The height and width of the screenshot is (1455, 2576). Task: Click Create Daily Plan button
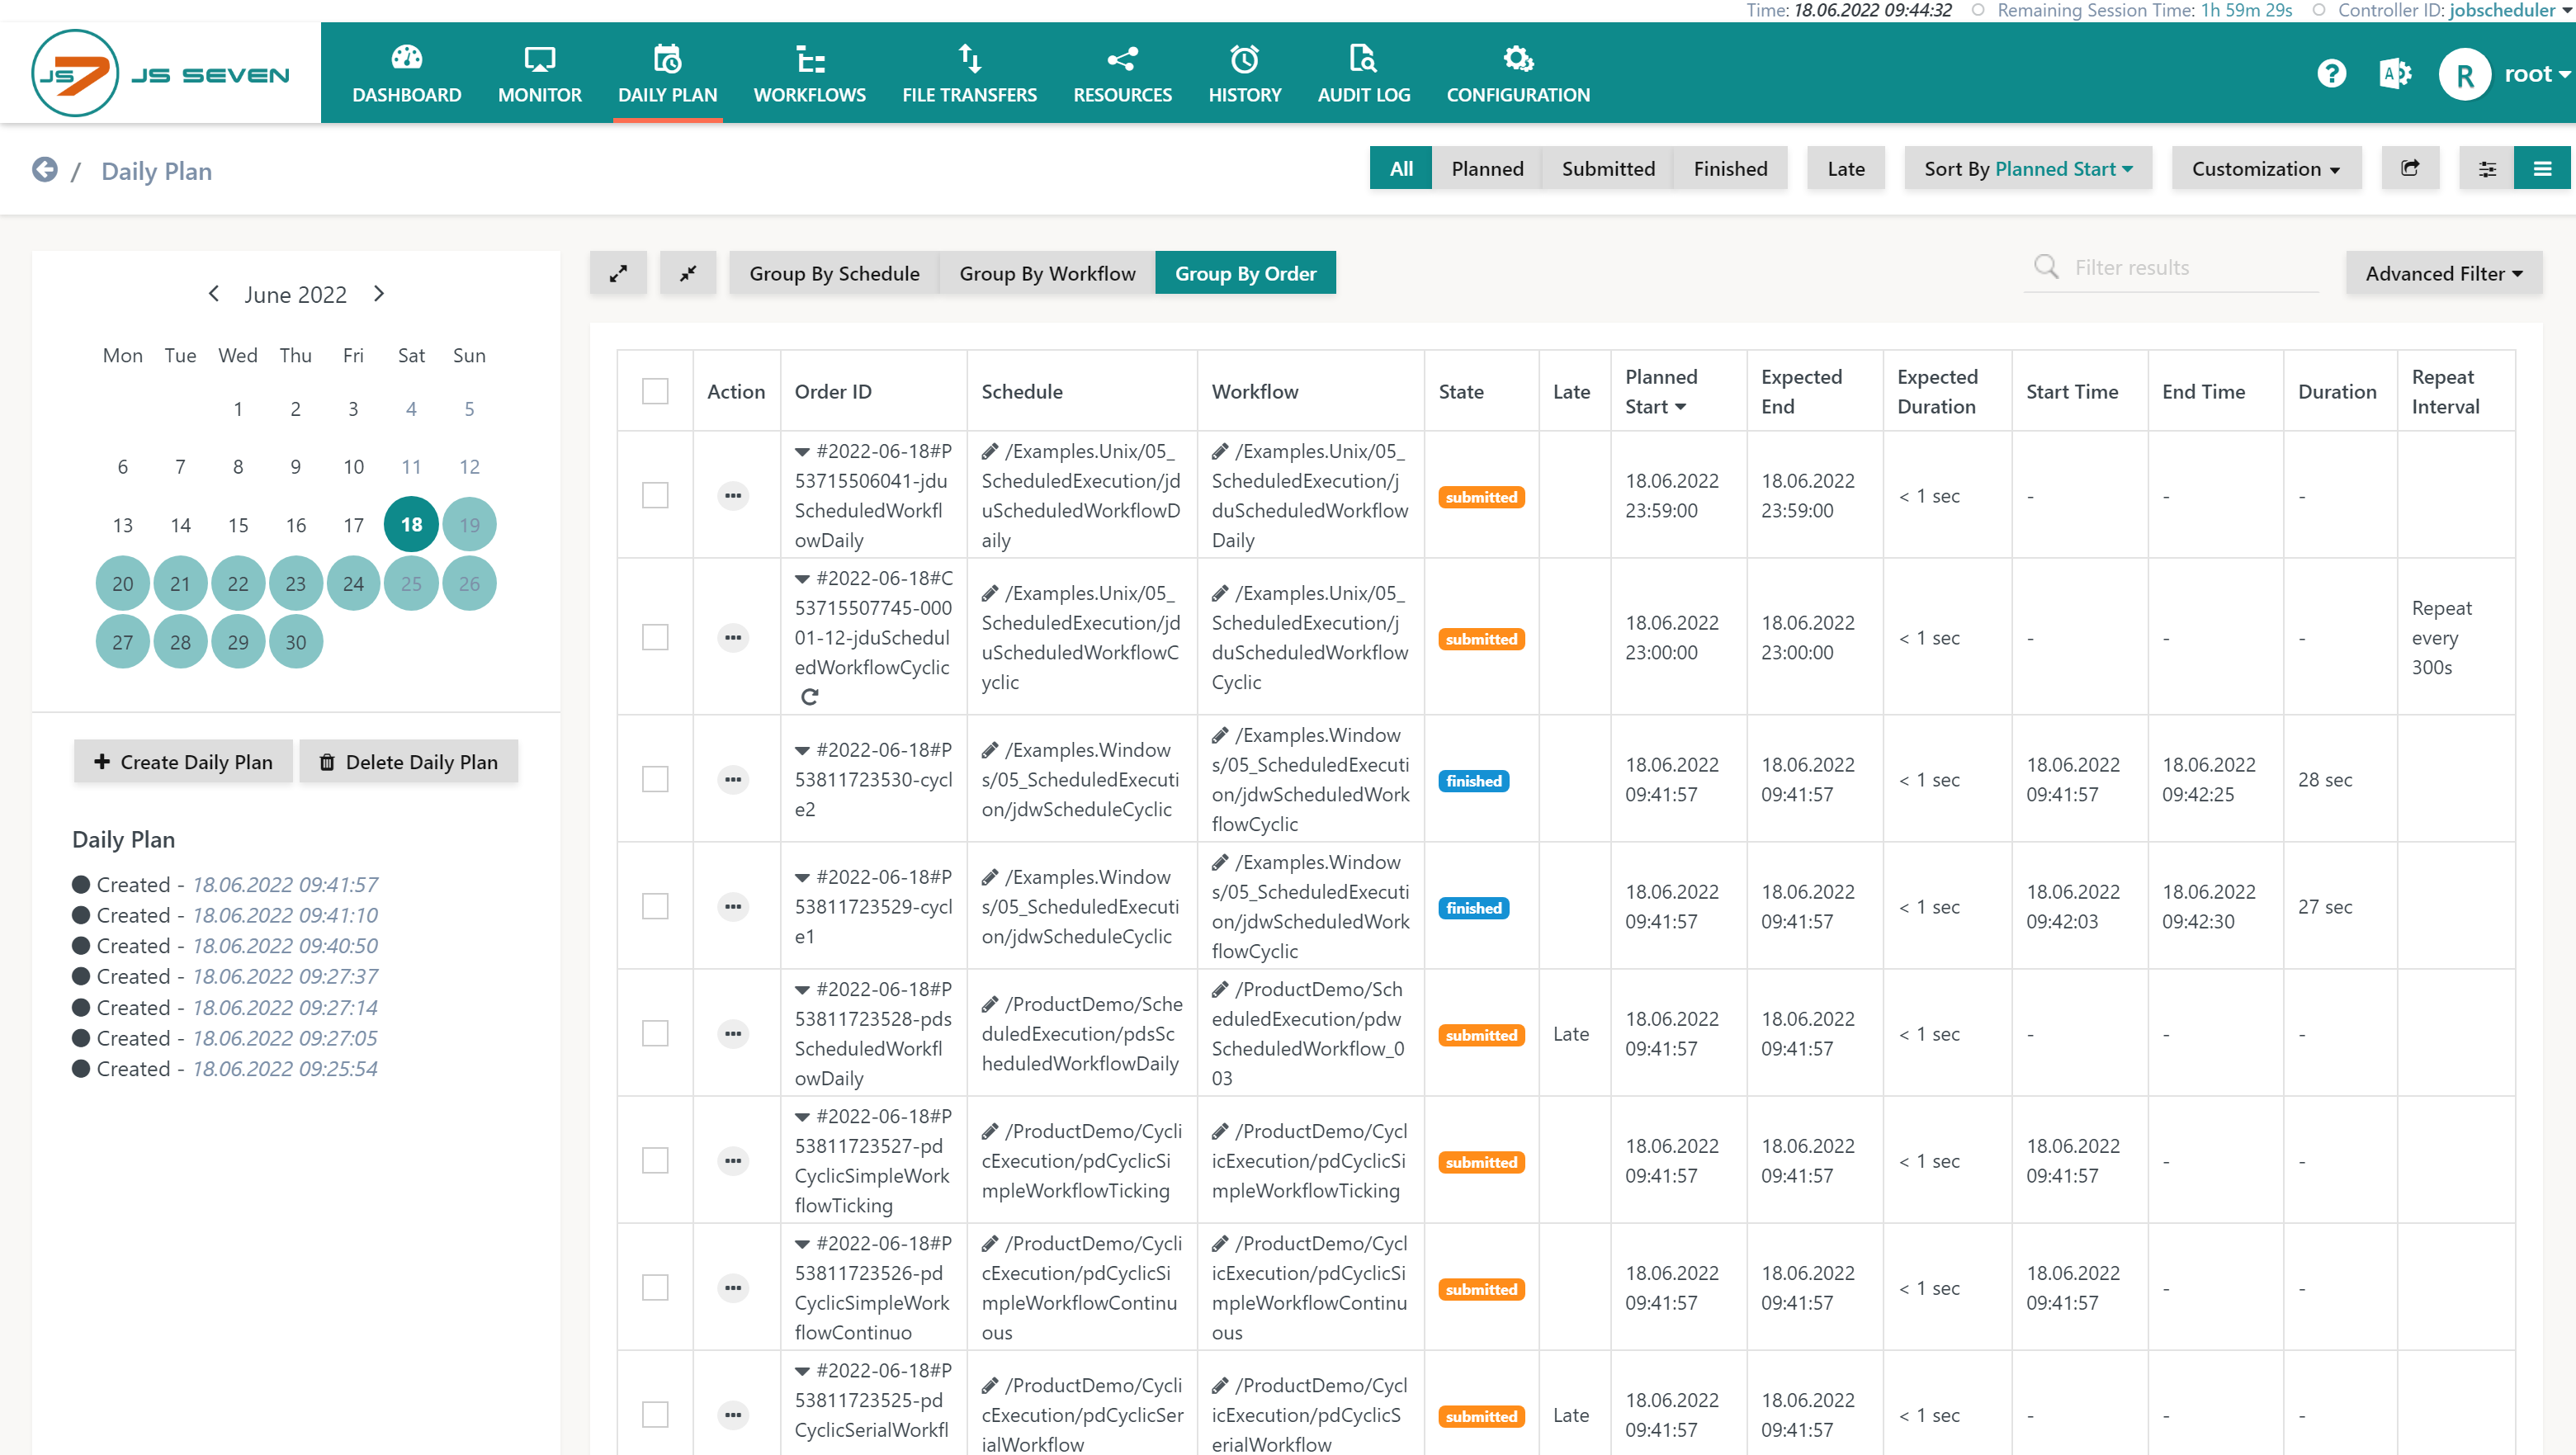tap(183, 761)
